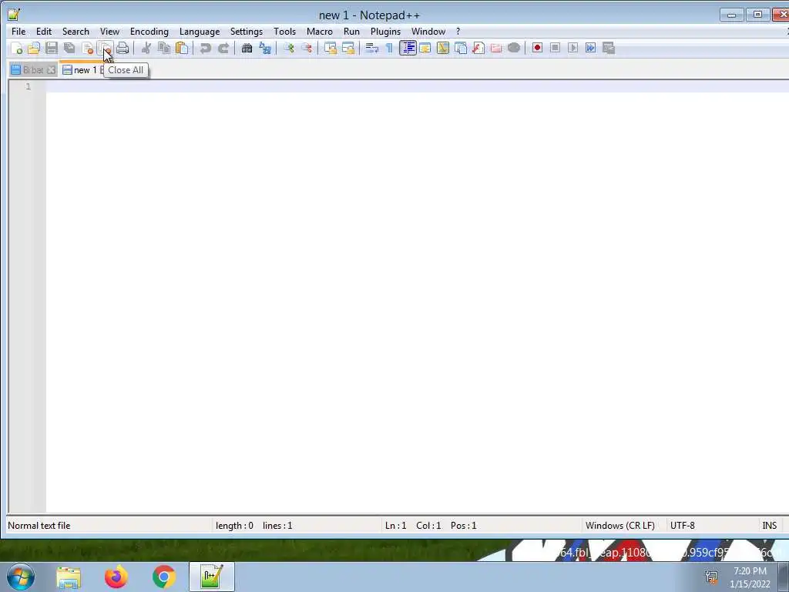This screenshot has width=789, height=592.
Task: Open the Run menu
Action: pyautogui.click(x=351, y=31)
